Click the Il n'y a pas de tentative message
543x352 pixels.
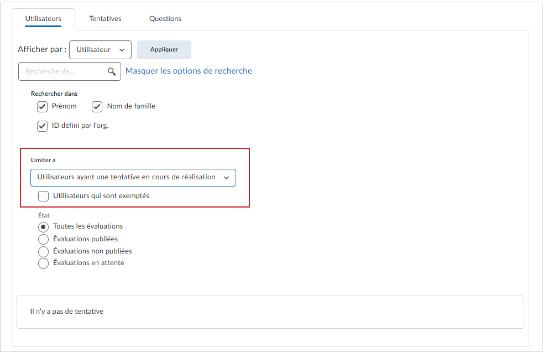click(x=66, y=312)
